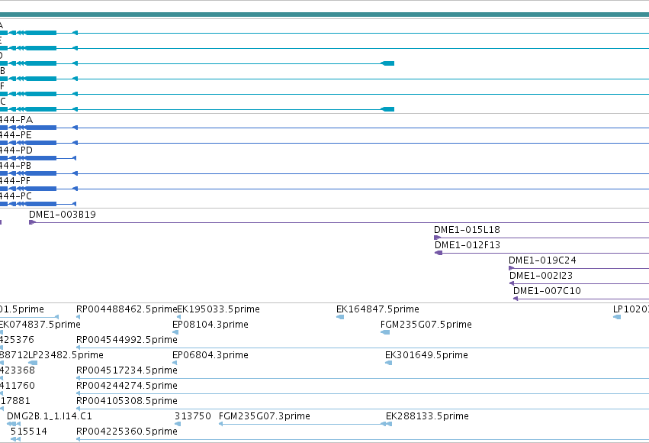Select the DME1-007C10 clone label
The width and height of the screenshot is (649, 443).
(547, 291)
